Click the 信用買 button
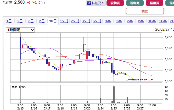This screenshot has height=110, width=174. point(155,3)
